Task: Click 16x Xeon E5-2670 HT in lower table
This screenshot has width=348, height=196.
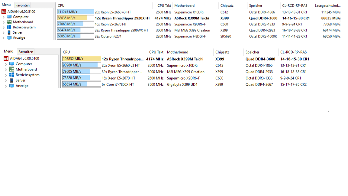Action: (118, 78)
